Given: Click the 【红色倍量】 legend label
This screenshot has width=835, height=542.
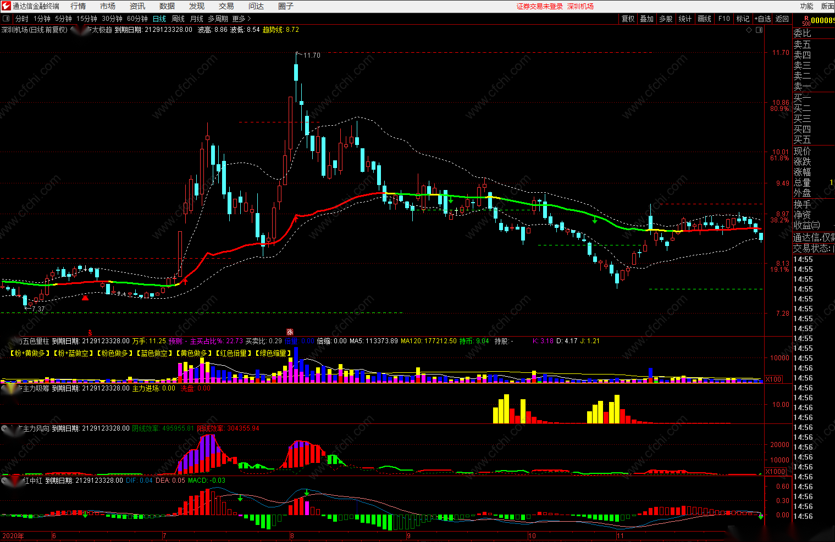Looking at the screenshot, I should pyautogui.click(x=234, y=353).
